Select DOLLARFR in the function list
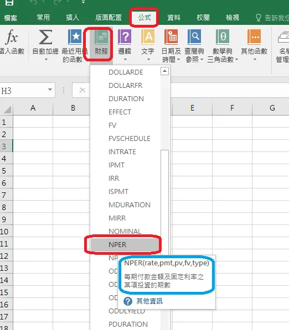Image resolution: width=289 pixels, height=330 pixels. 125,86
